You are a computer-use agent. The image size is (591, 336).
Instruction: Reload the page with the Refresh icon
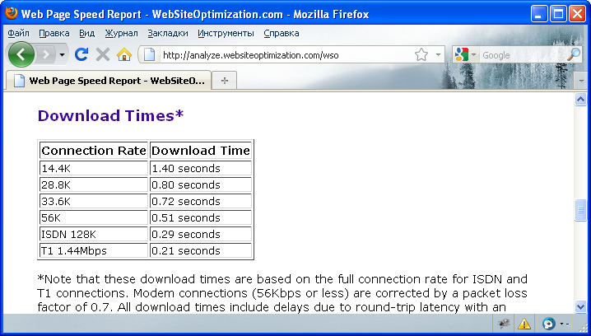point(81,55)
